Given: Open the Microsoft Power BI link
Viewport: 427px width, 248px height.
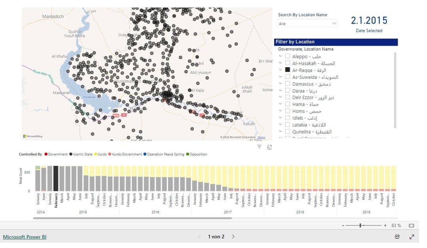Looking at the screenshot, I should 25,237.
